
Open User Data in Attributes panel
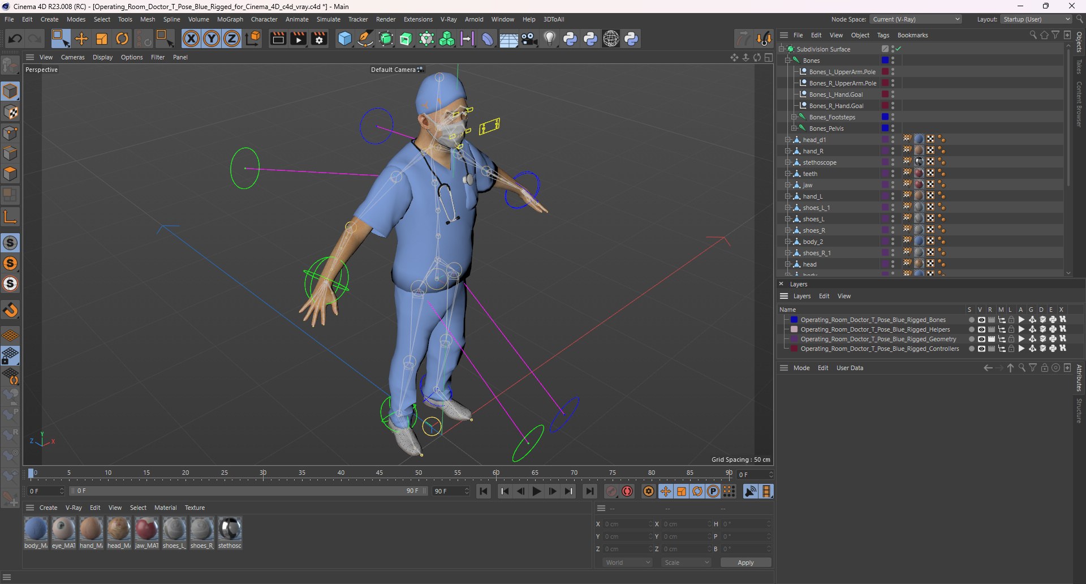pos(850,368)
